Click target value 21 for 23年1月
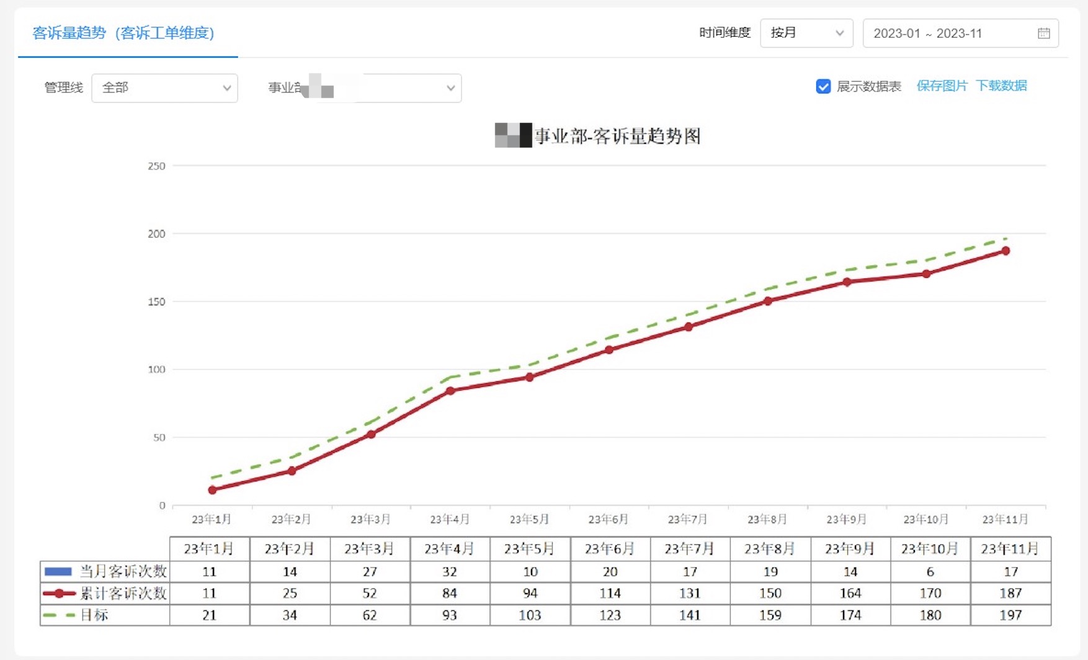This screenshot has width=1088, height=660. pos(210,615)
